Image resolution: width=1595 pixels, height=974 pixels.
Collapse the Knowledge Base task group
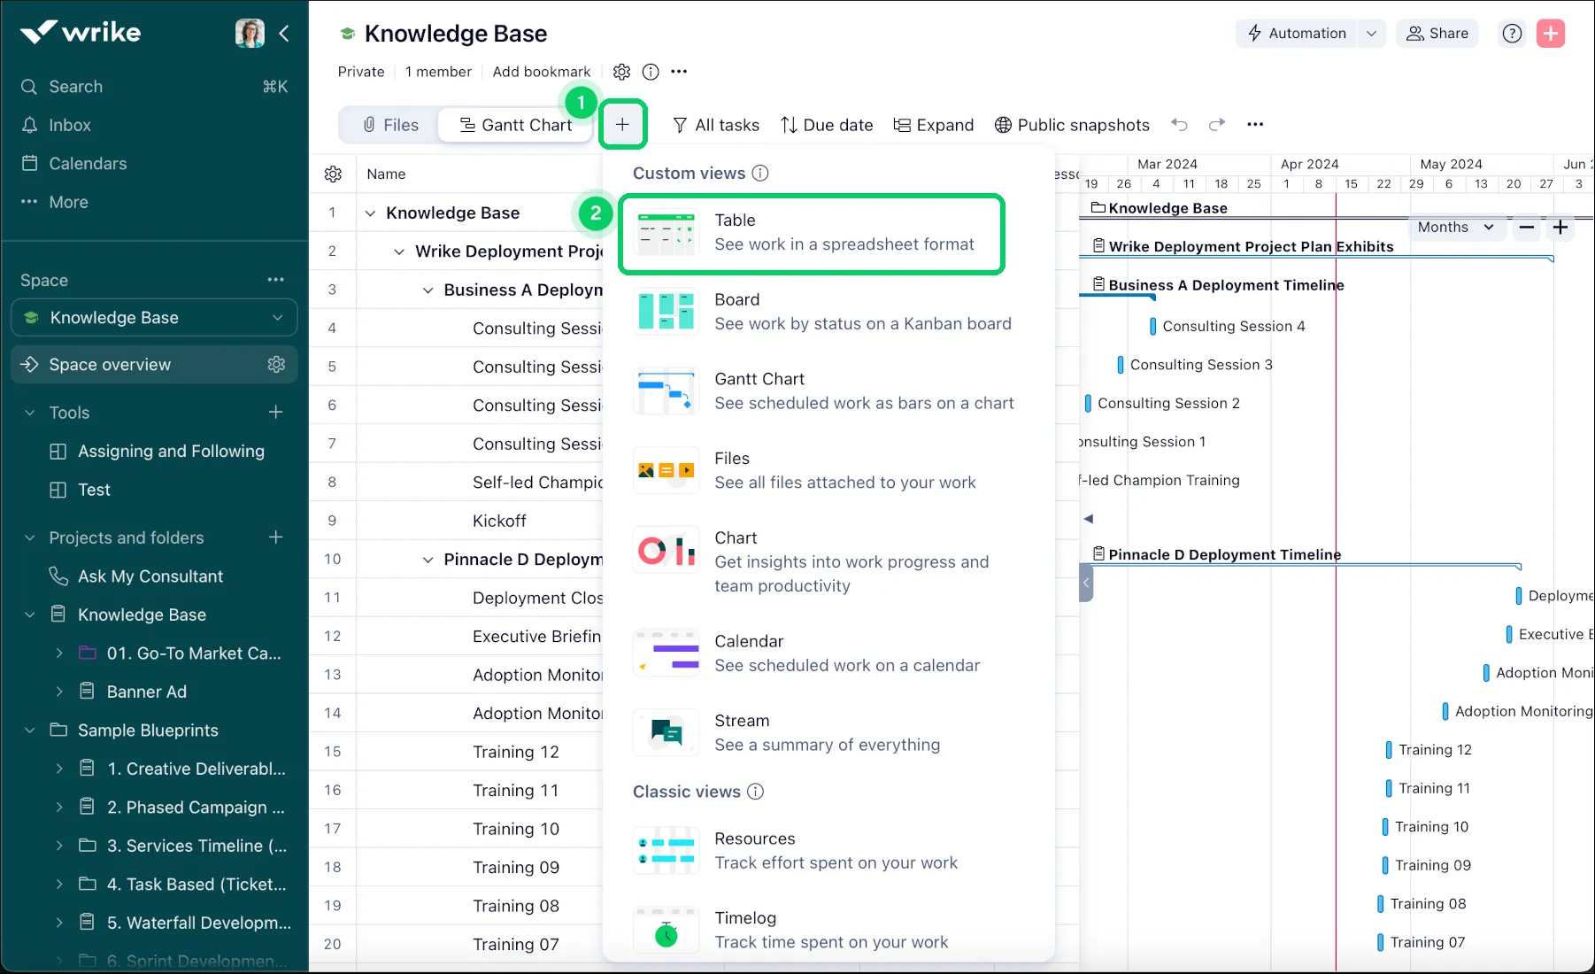click(x=371, y=213)
